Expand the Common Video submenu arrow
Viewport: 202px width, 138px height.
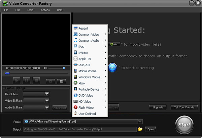(x=105, y=34)
